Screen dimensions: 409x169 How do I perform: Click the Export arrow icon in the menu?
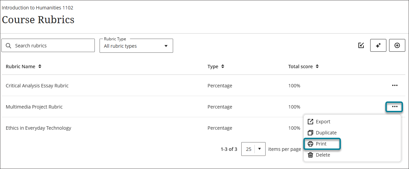point(310,122)
